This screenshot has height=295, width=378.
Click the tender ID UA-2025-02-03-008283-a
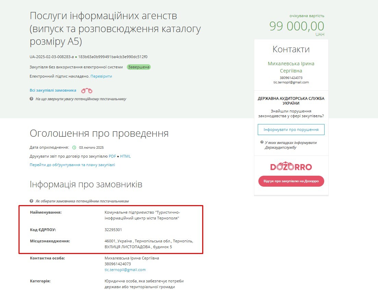coord(52,57)
